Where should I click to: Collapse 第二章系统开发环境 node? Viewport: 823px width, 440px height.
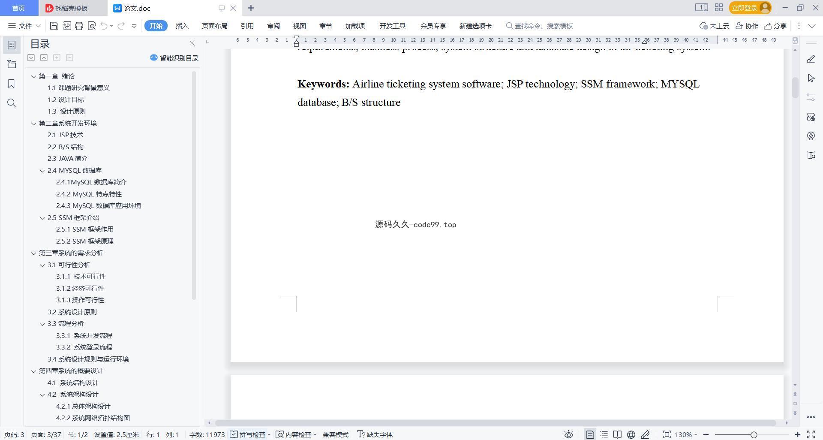pyautogui.click(x=33, y=124)
